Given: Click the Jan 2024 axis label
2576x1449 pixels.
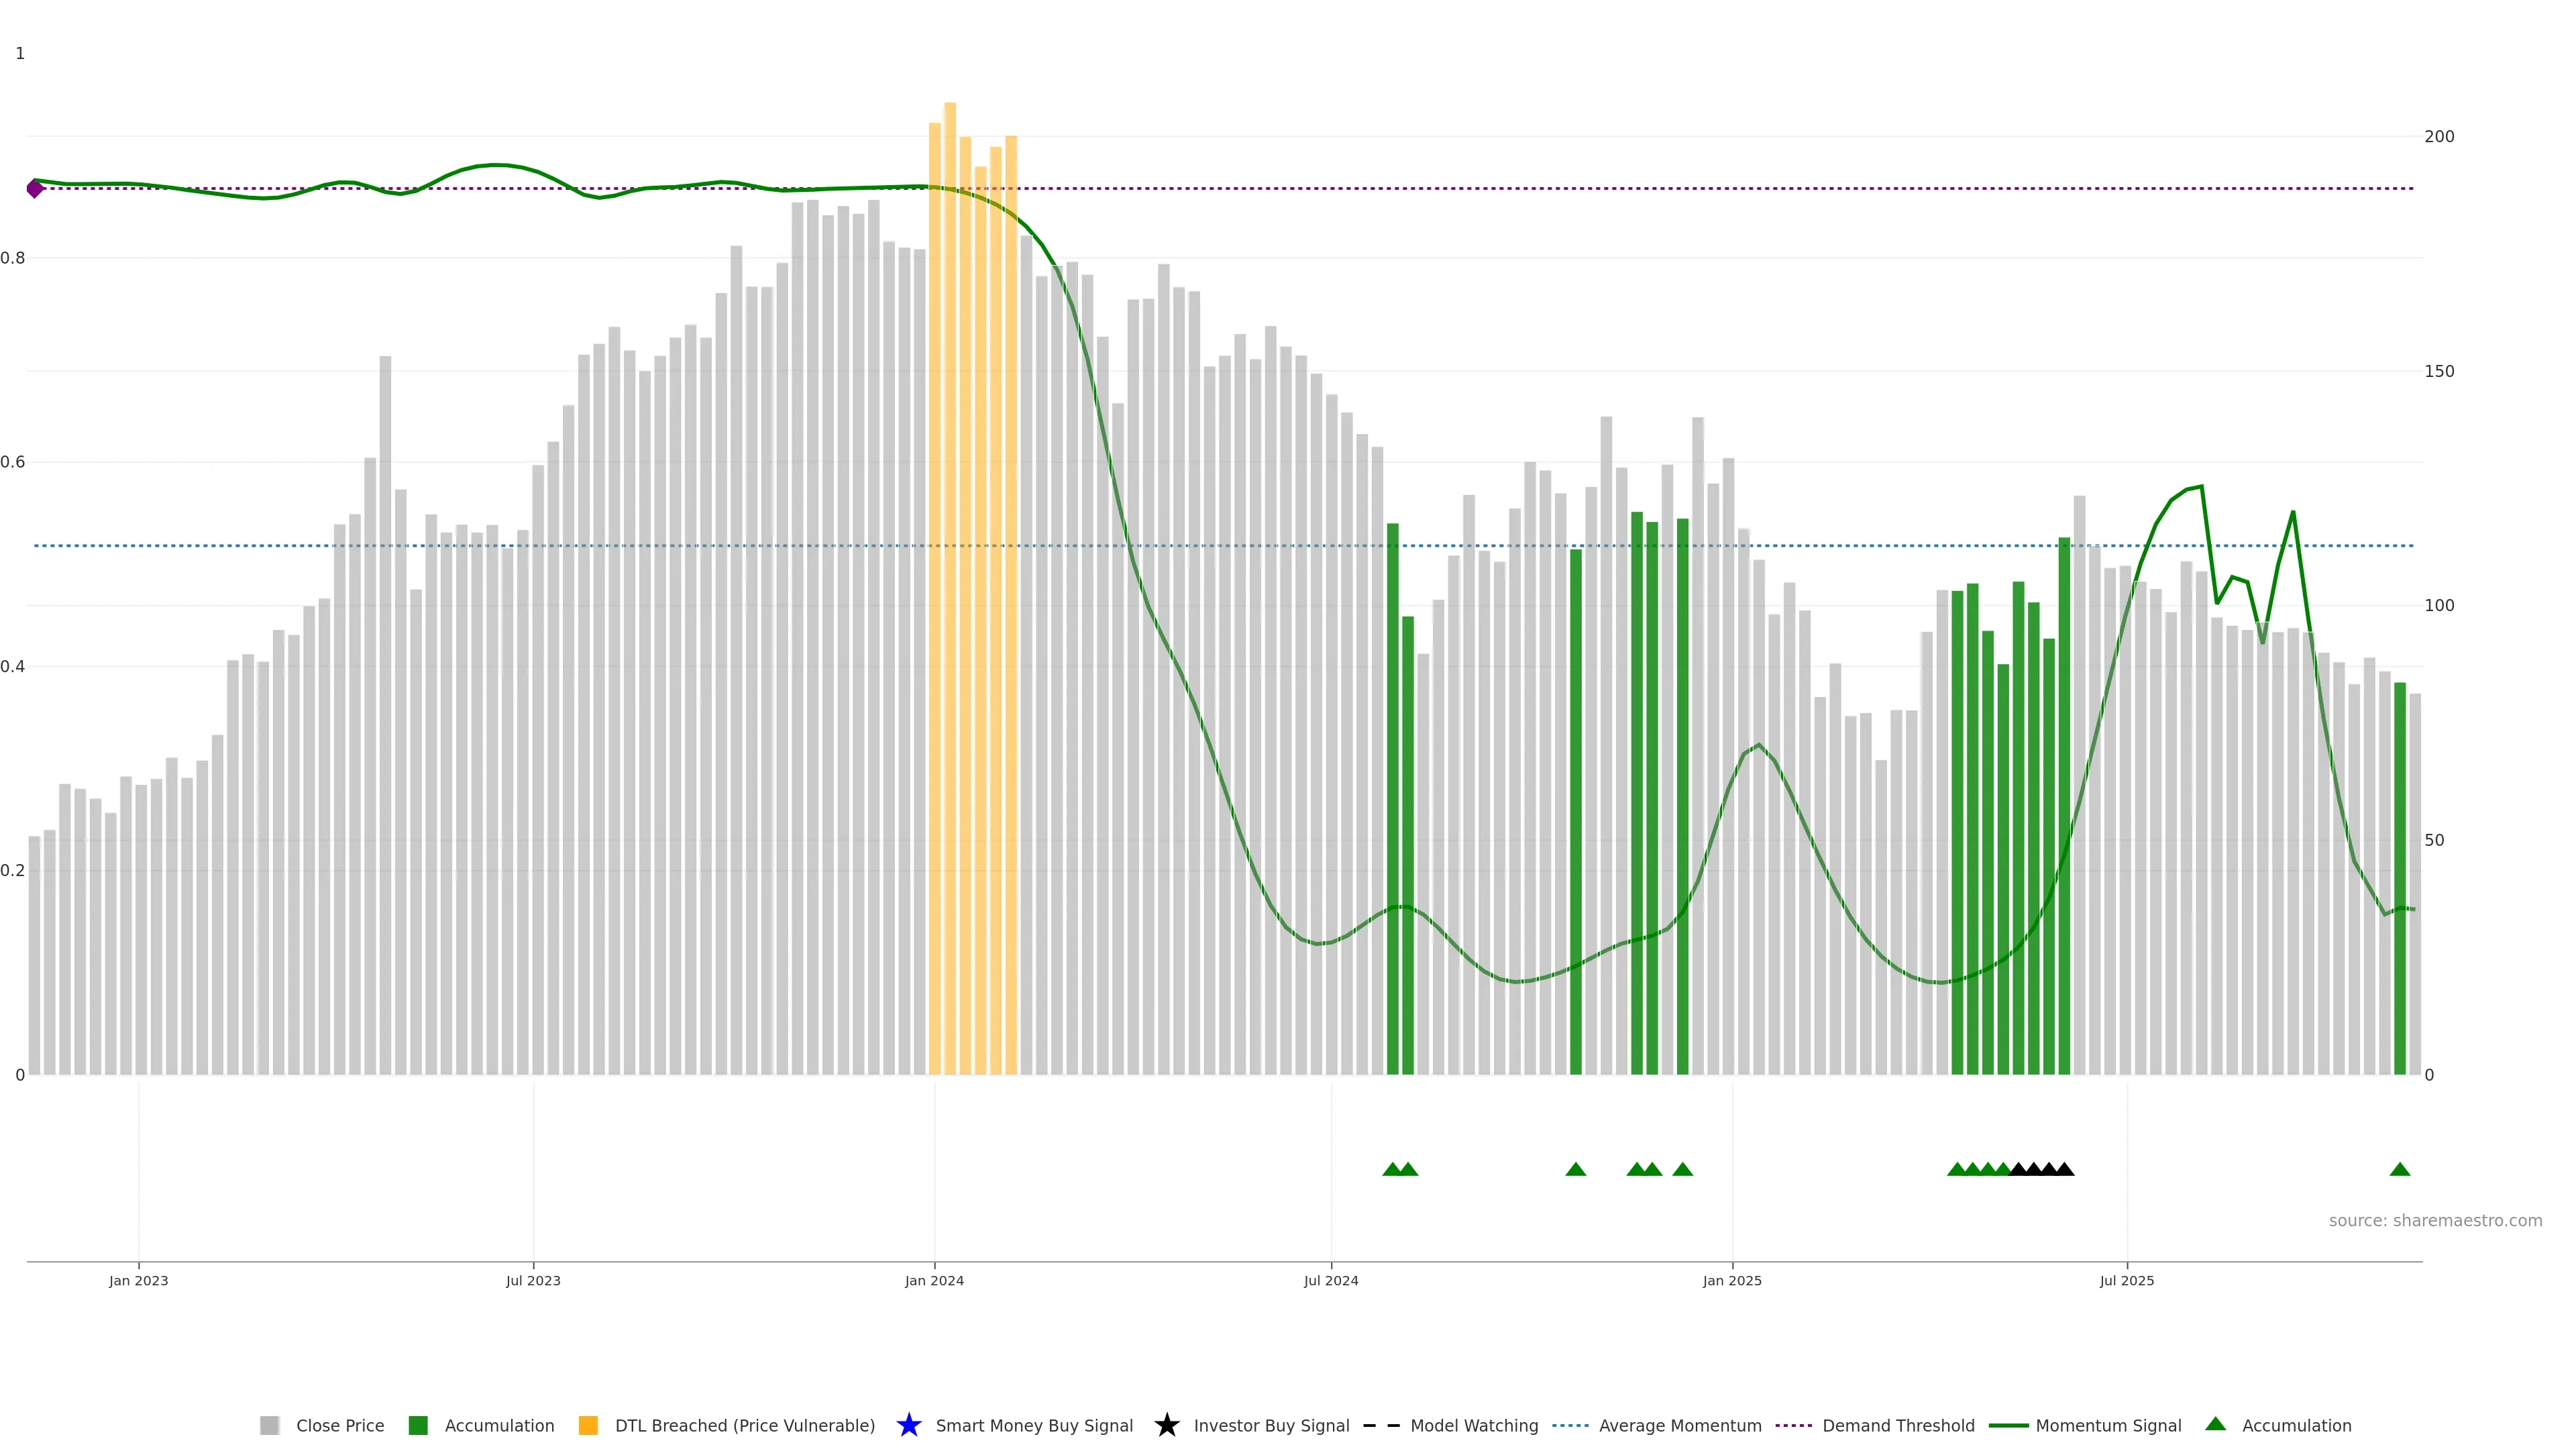Looking at the screenshot, I should pyautogui.click(x=934, y=1280).
